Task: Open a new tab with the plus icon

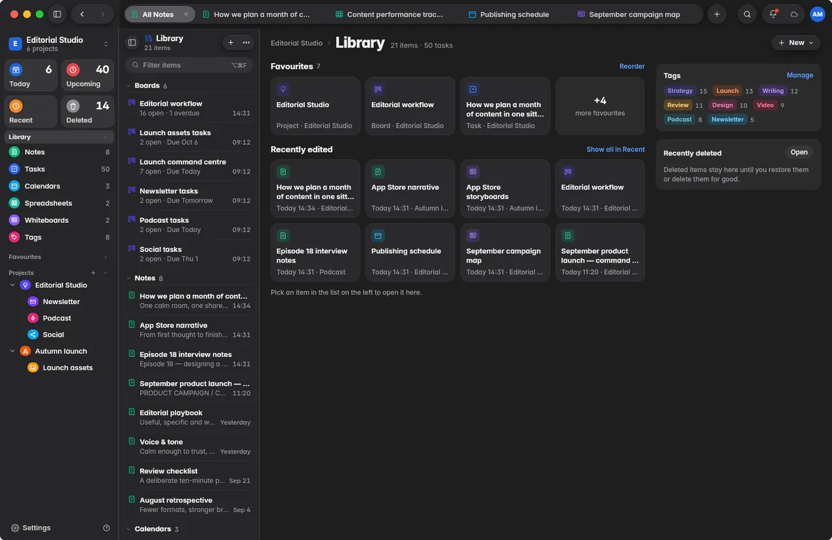Action: click(x=716, y=14)
